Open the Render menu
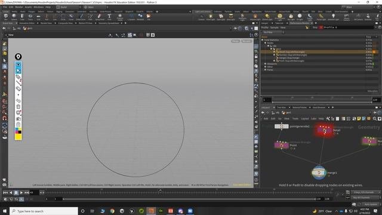The width and height of the screenshot is (382, 215). click(x=19, y=7)
